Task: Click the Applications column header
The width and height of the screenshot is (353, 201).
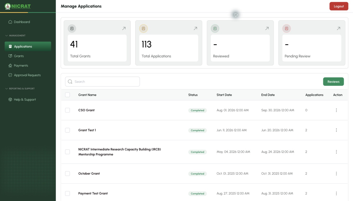Action: (x=314, y=95)
